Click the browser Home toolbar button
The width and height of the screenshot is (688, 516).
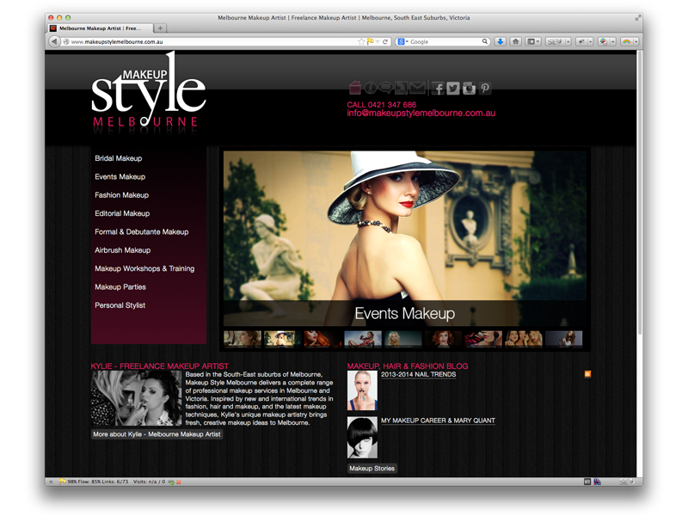516,41
